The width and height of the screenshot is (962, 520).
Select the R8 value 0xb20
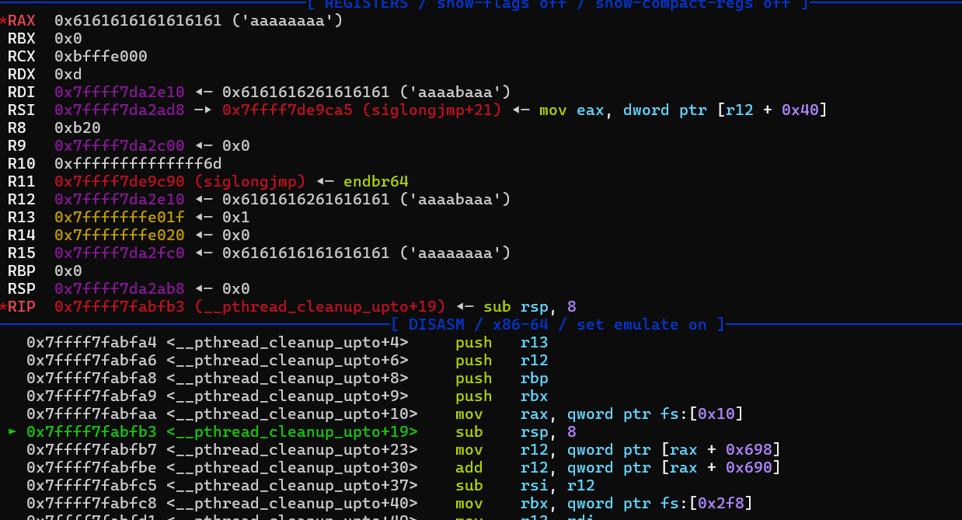(x=77, y=128)
